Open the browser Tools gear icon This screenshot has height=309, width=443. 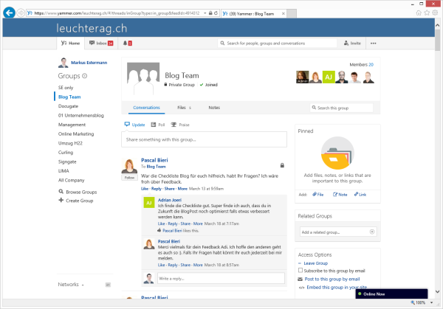click(x=435, y=13)
